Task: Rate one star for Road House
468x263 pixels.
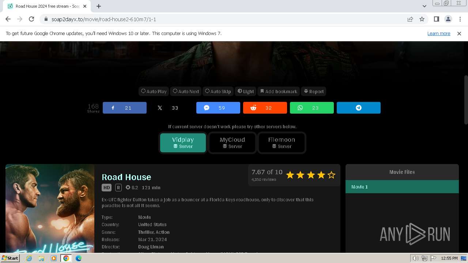Action: click(x=290, y=175)
